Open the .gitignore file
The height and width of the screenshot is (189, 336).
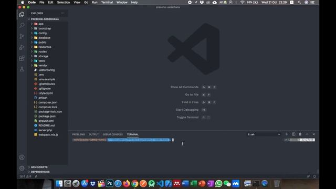point(45,89)
